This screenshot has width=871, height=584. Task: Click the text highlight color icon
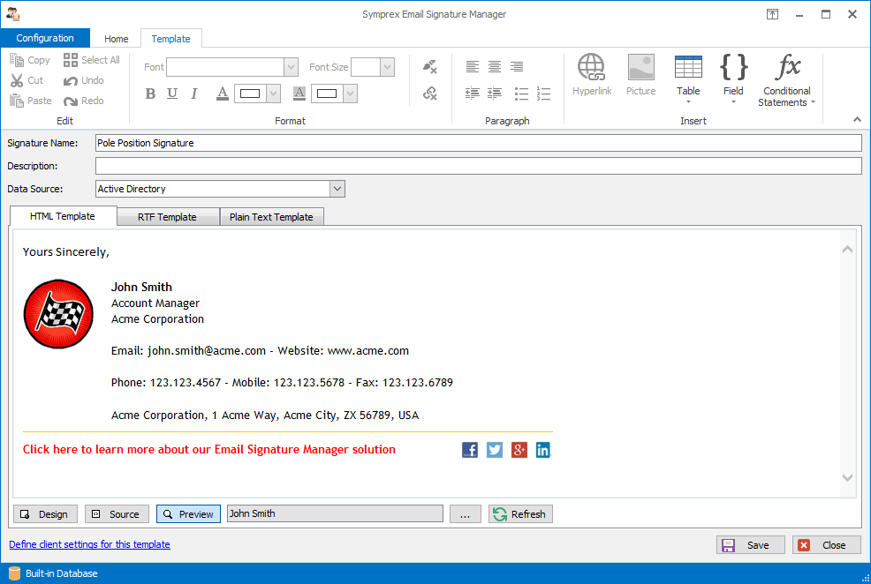[x=299, y=94]
